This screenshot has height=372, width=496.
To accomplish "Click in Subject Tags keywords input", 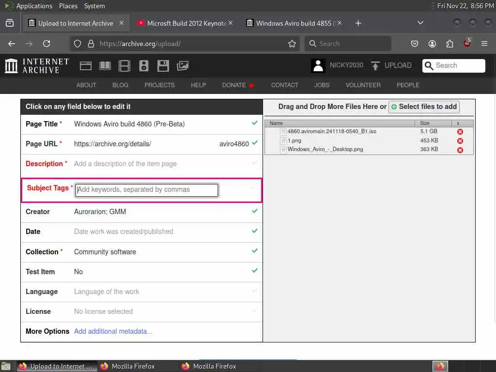I will (147, 190).
